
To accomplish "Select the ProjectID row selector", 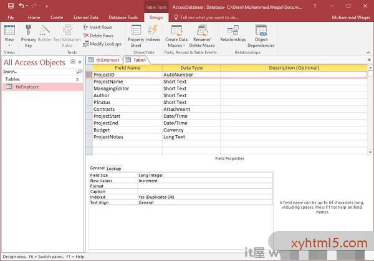I will 89,75.
